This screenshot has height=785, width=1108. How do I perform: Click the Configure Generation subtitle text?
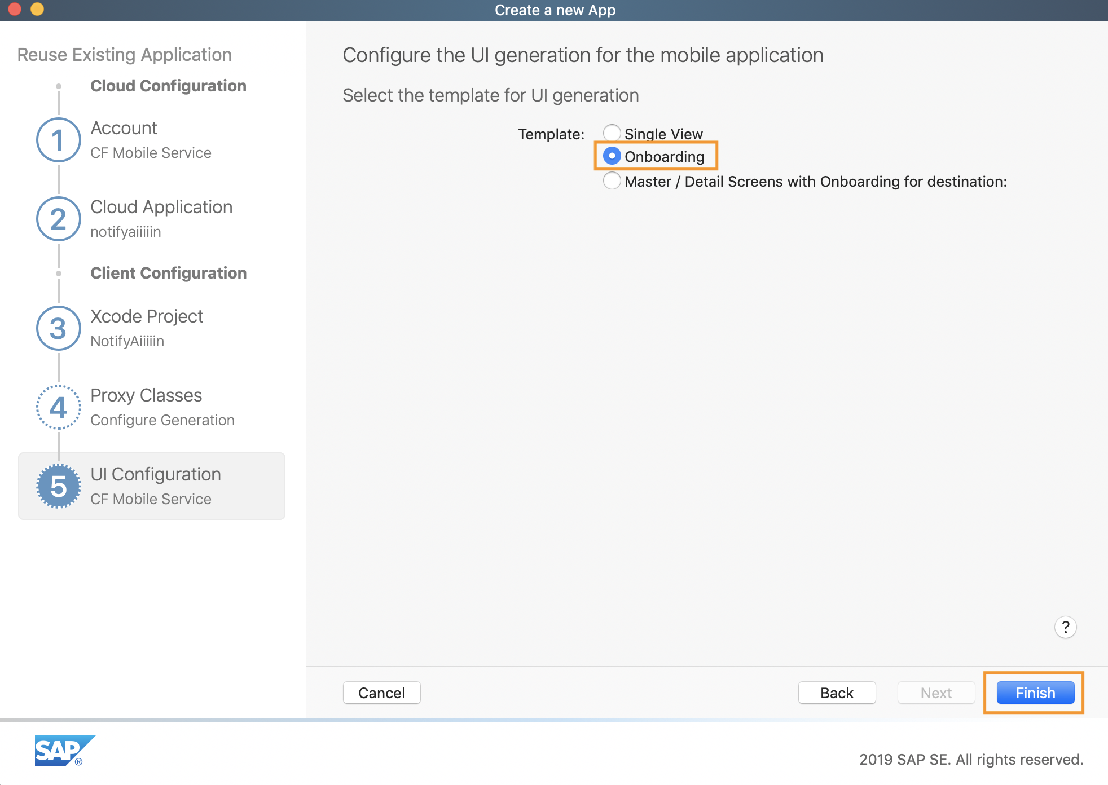(162, 420)
